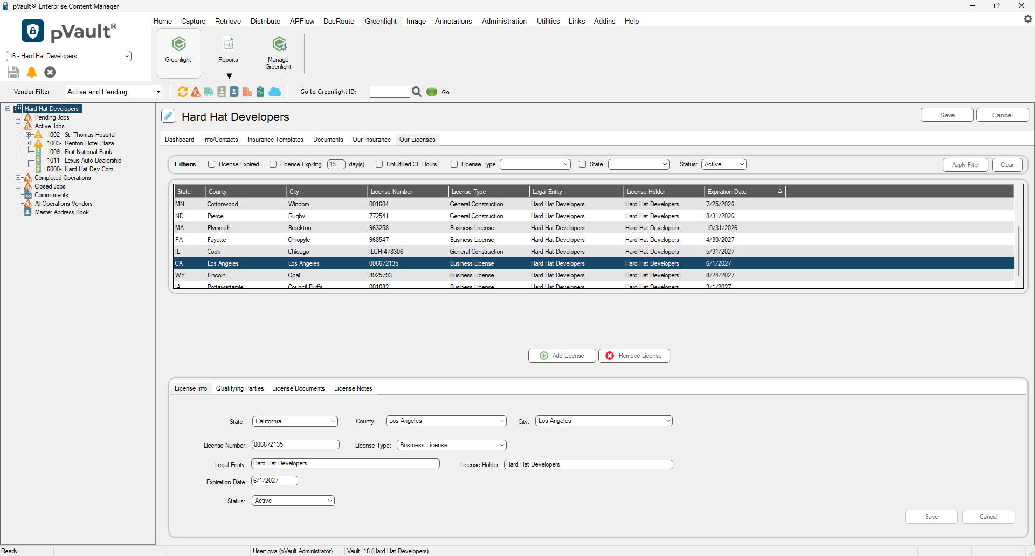Click the teal clipboard checklist toolbar icon
The image size is (1035, 556).
pos(260,92)
